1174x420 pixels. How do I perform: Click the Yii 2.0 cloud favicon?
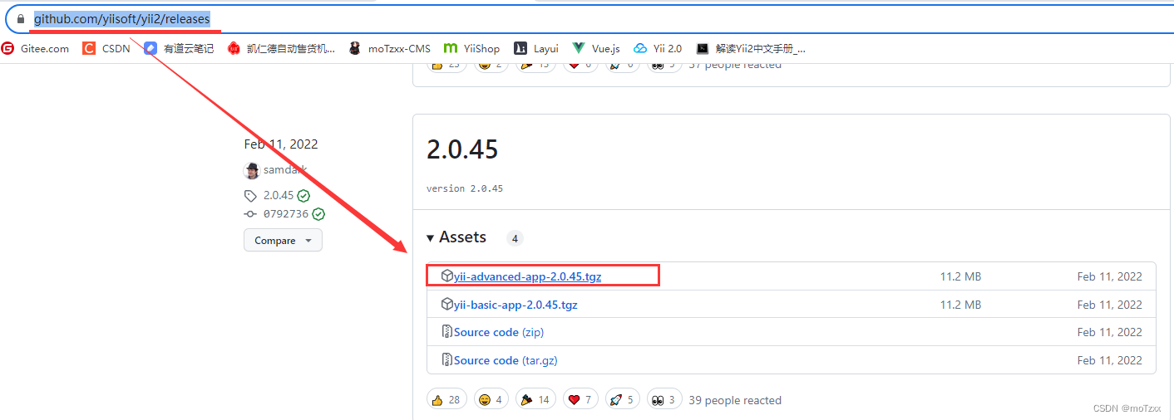640,48
